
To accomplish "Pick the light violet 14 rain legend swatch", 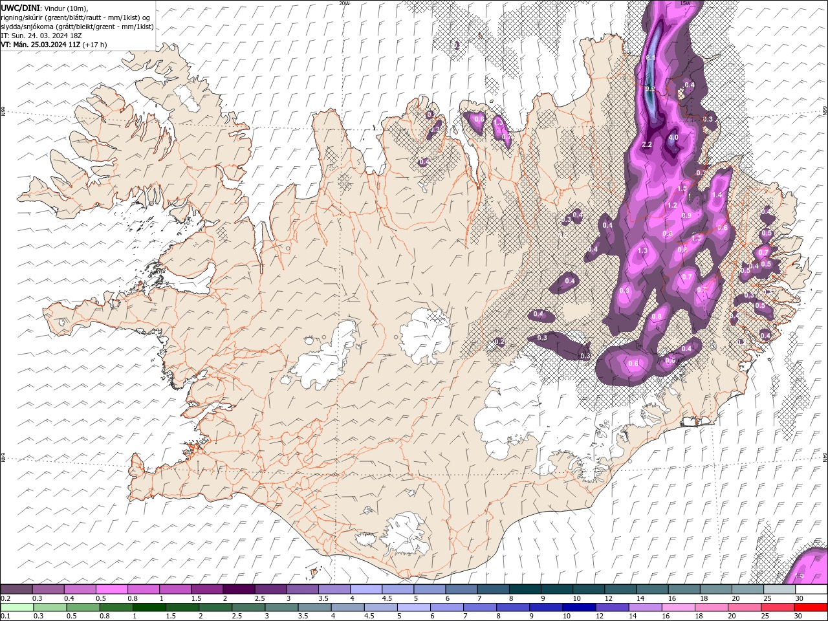I will click(x=646, y=607).
